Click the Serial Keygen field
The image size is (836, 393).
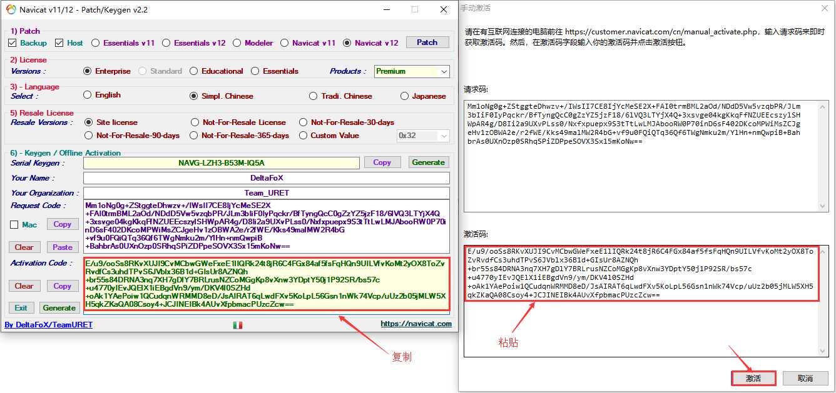(222, 163)
